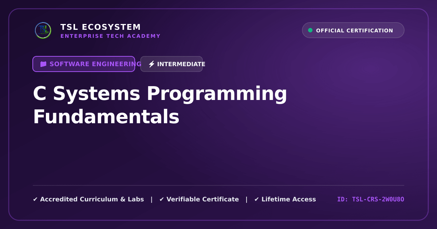Screen dimensions: 437x229
Task: Click the lightning bolt icon beside Intermediate
Action: [151, 64]
